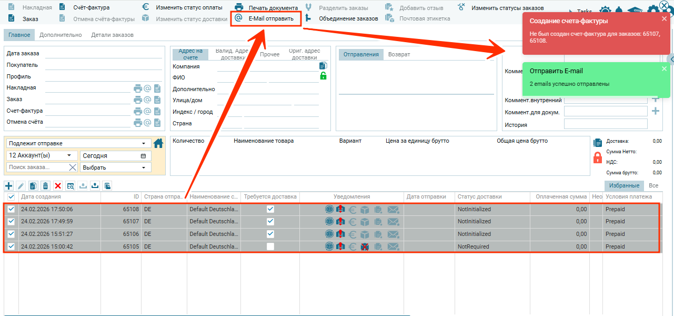Viewport: 674px width, 316px height.
Task: Click the red padlock icon near totals
Action: tap(597, 157)
